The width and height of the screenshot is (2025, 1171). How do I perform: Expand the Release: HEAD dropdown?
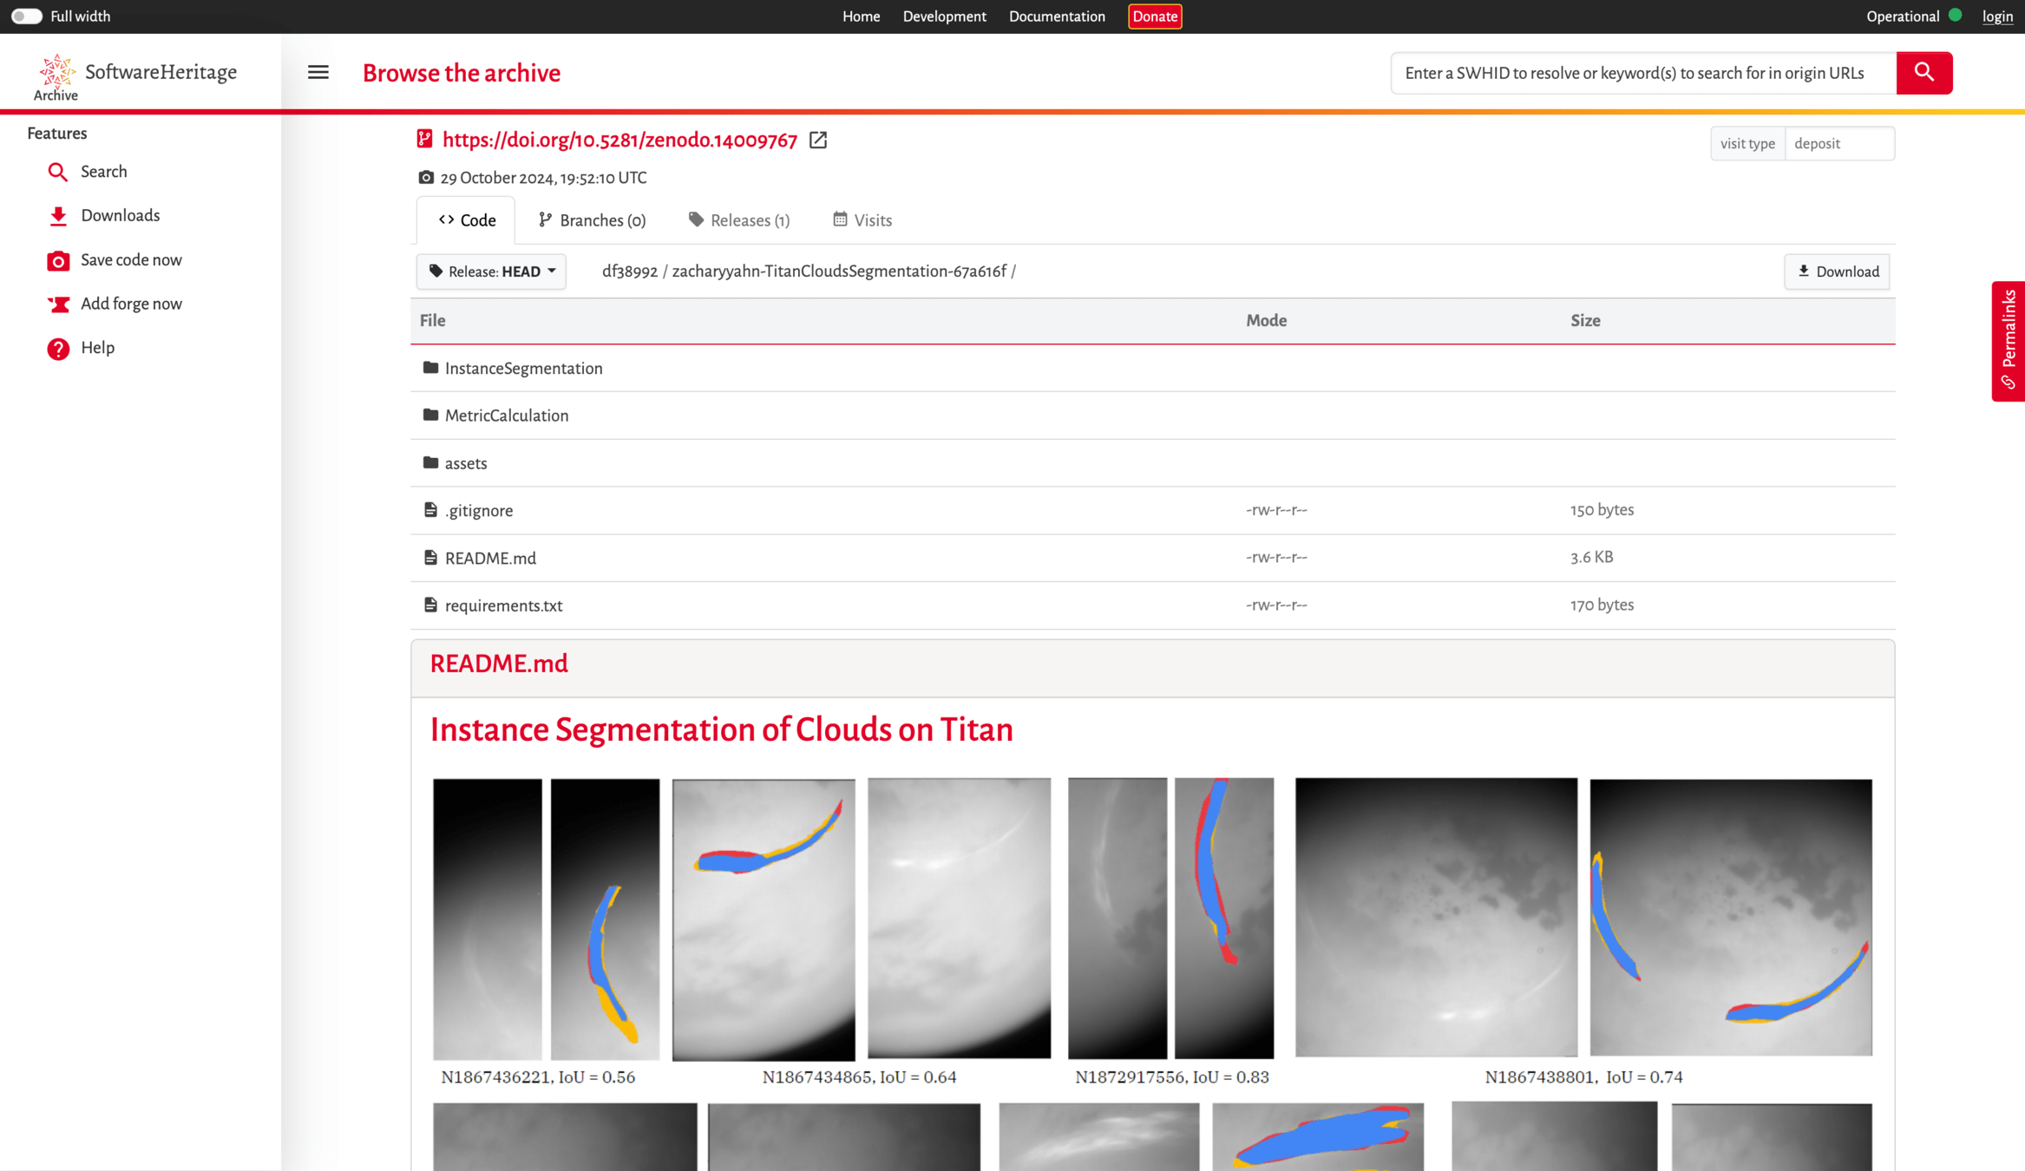tap(491, 271)
